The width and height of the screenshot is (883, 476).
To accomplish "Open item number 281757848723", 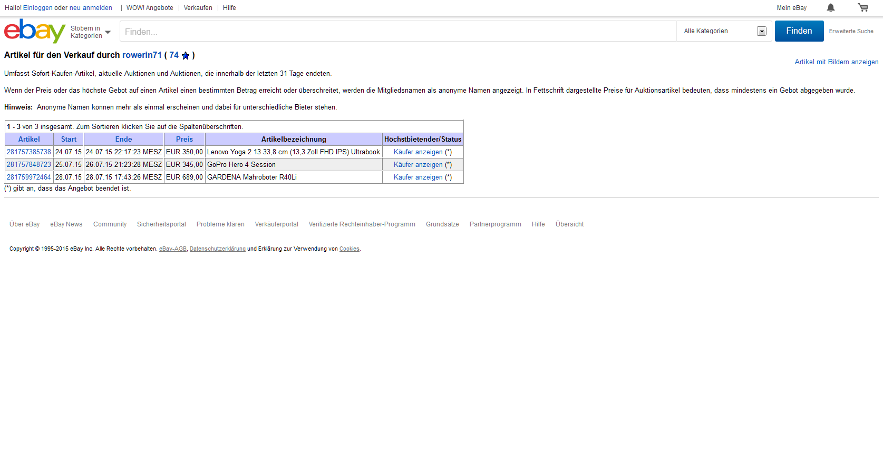I will pyautogui.click(x=29, y=164).
